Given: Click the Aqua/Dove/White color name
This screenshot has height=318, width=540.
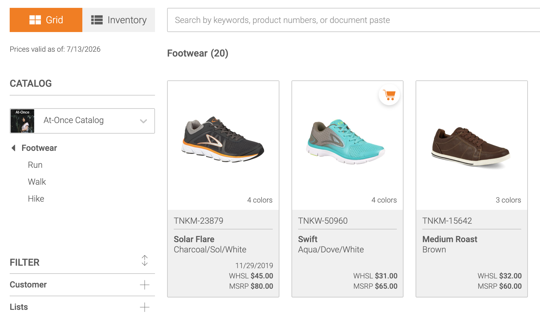Looking at the screenshot, I should (331, 250).
